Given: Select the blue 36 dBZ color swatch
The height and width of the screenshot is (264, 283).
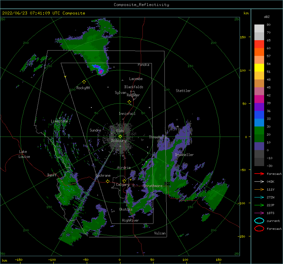Looking at the screenshot, I should tap(259, 115).
